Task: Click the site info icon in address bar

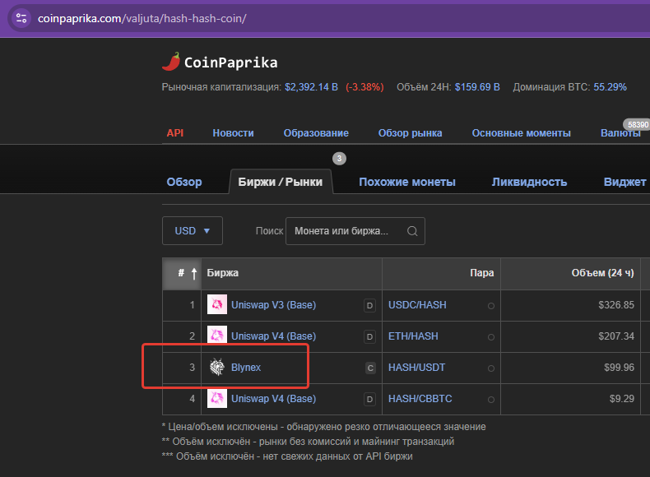Action: coord(21,18)
